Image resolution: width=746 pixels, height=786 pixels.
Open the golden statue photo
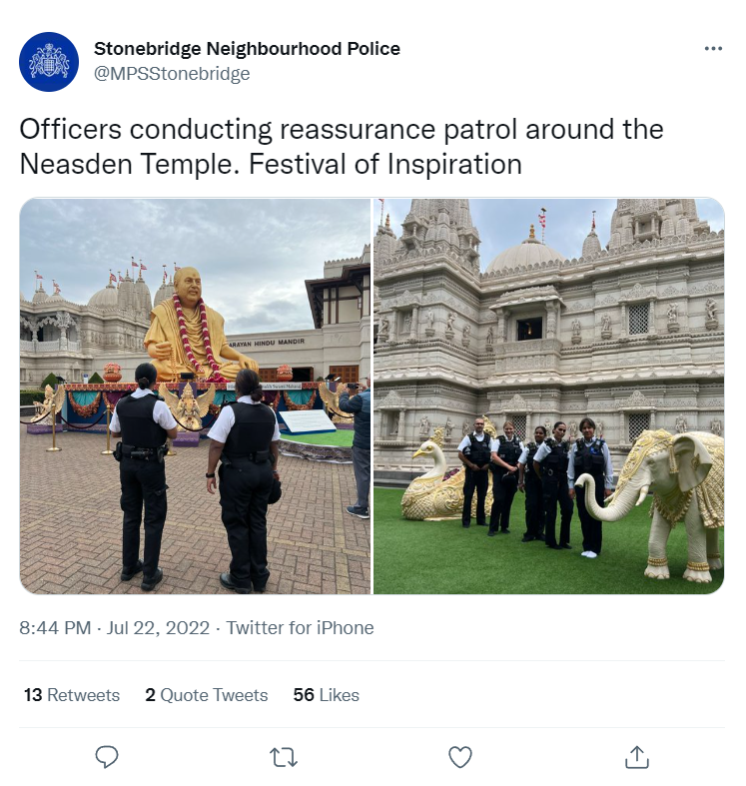[195, 396]
